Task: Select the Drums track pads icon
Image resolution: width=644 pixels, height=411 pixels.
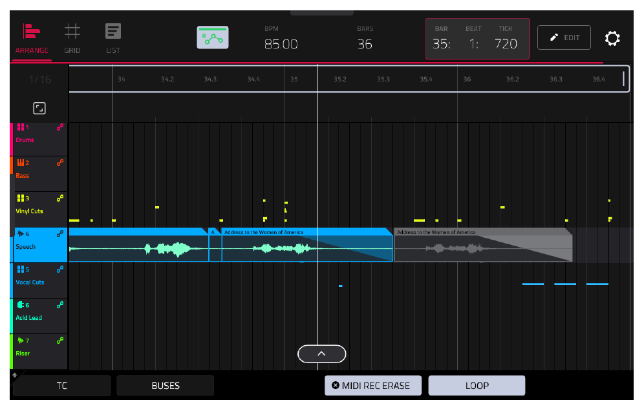Action: pos(21,127)
